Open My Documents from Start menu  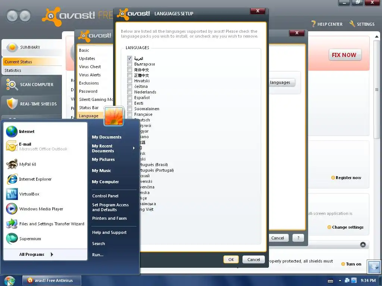point(106,137)
